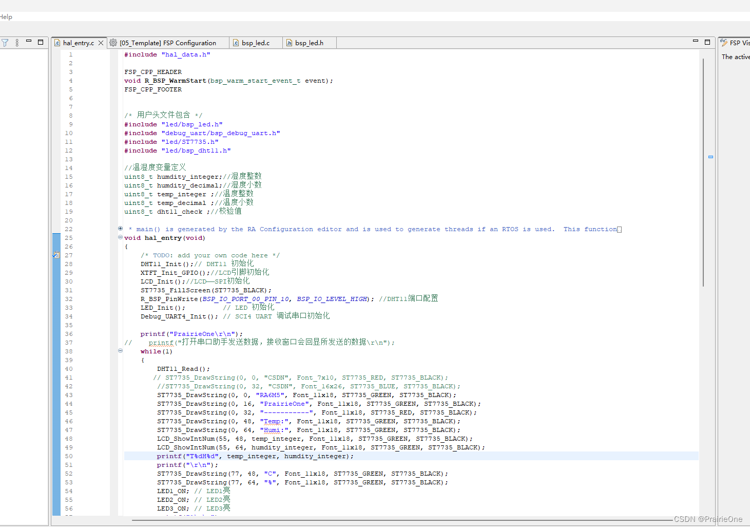Image resolution: width=750 pixels, height=527 pixels.
Task: Click 'void hal_entry(void)' line
Action: [165, 238]
